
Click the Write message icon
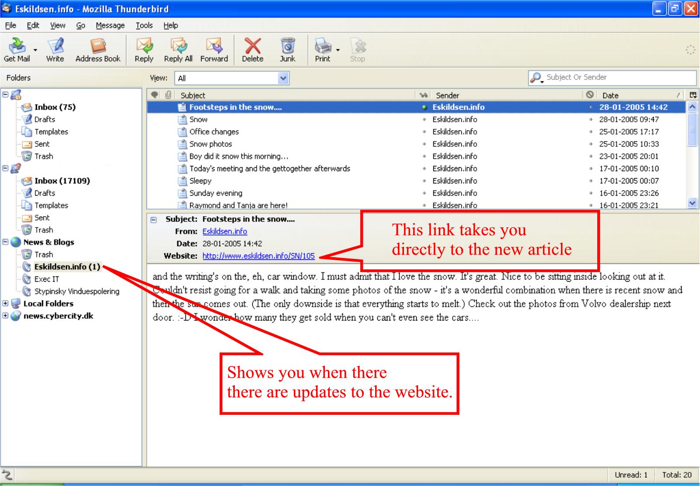point(55,49)
